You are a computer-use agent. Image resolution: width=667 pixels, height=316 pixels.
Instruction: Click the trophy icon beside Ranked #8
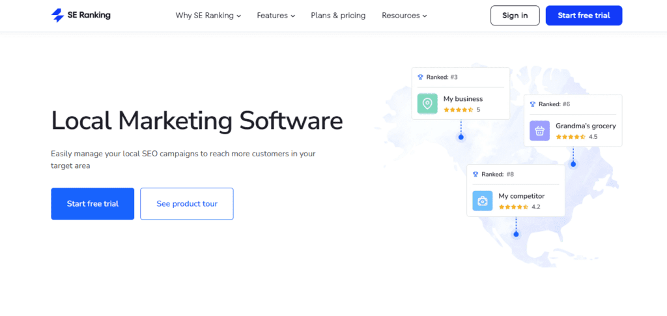476,174
